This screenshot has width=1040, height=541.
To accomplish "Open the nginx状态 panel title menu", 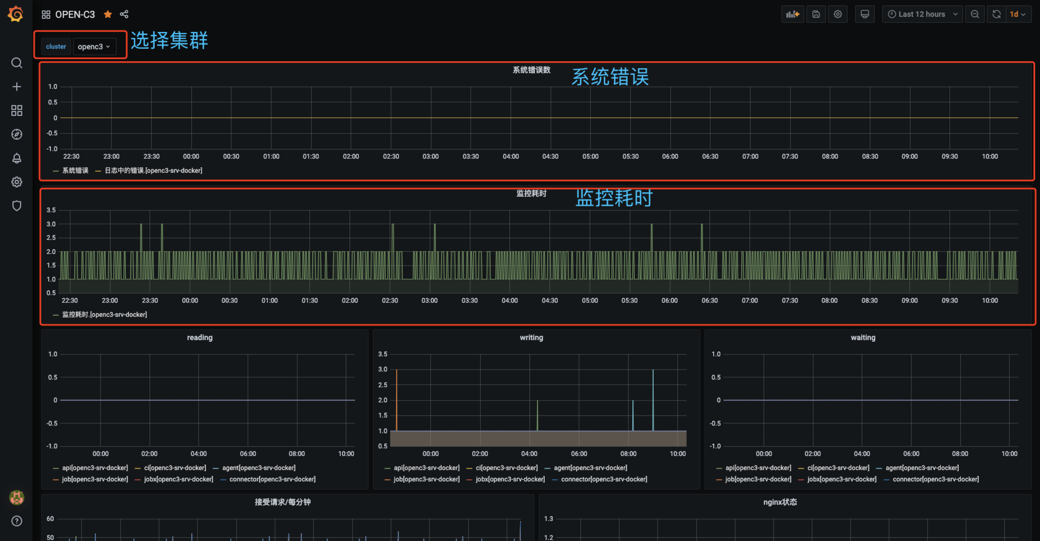I will pos(780,502).
